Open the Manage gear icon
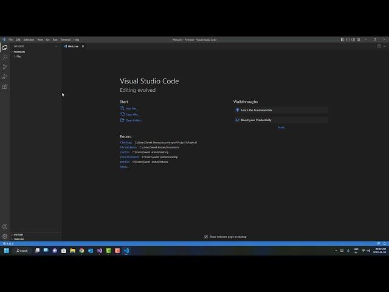This screenshot has height=292, width=389. click(x=5, y=237)
